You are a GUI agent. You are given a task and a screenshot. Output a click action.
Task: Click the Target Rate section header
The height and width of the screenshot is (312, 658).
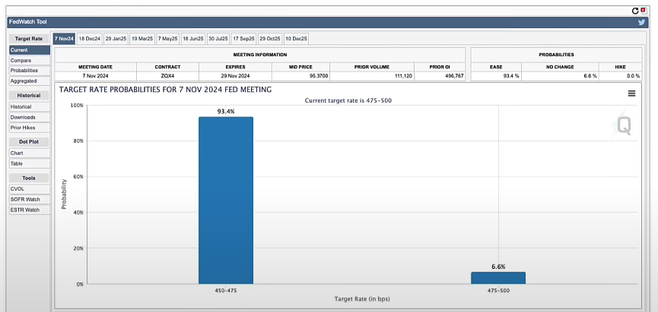29,39
